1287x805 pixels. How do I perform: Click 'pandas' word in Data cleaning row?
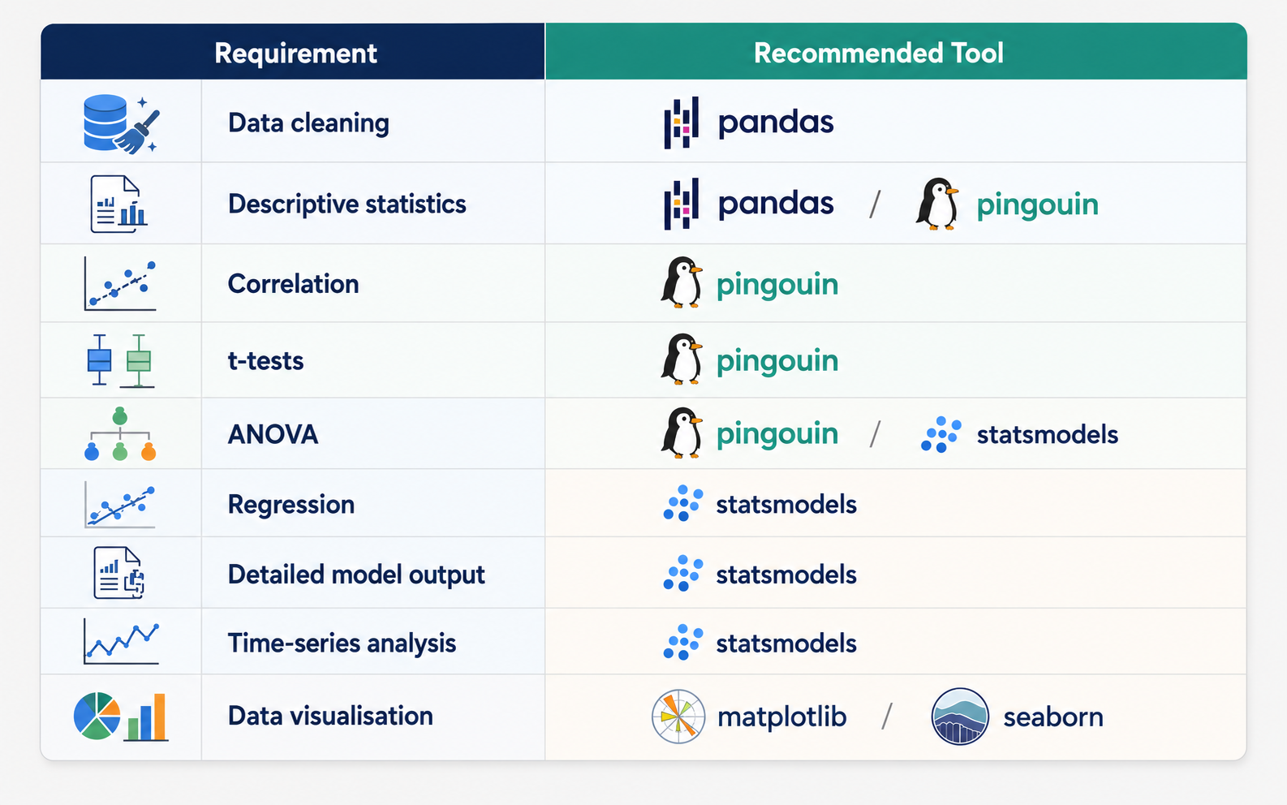(x=776, y=123)
